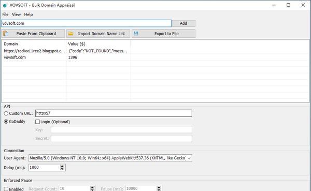Decrease the Delay (ms) value with down arrow
Screen dimensions: 311x191
[62, 169]
